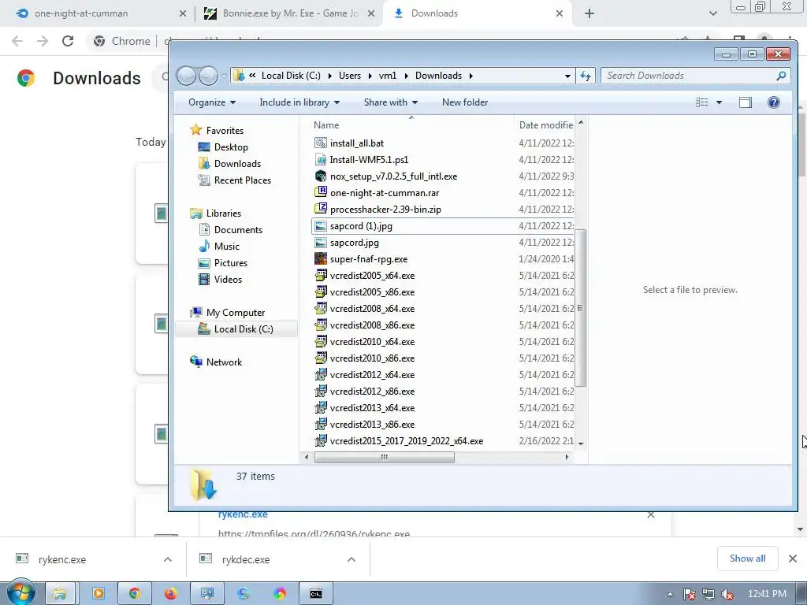The image size is (807, 605).
Task: Select the vcredist2005_x64.exe installer icon
Action: click(321, 275)
